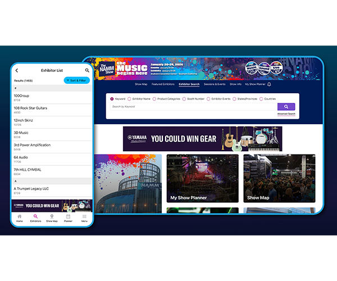The image size is (337, 281).
Task: Tap the search magnifier in the phone header
Action: click(87, 70)
